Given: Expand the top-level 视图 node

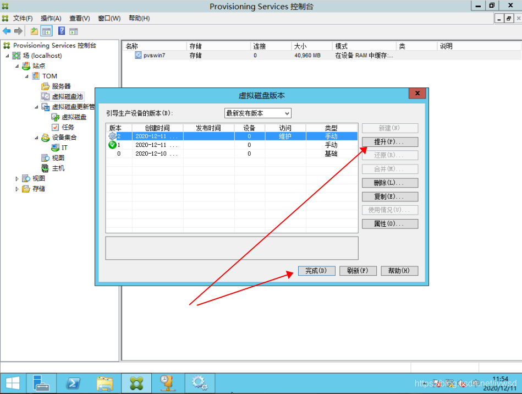Looking at the screenshot, I should [x=17, y=178].
